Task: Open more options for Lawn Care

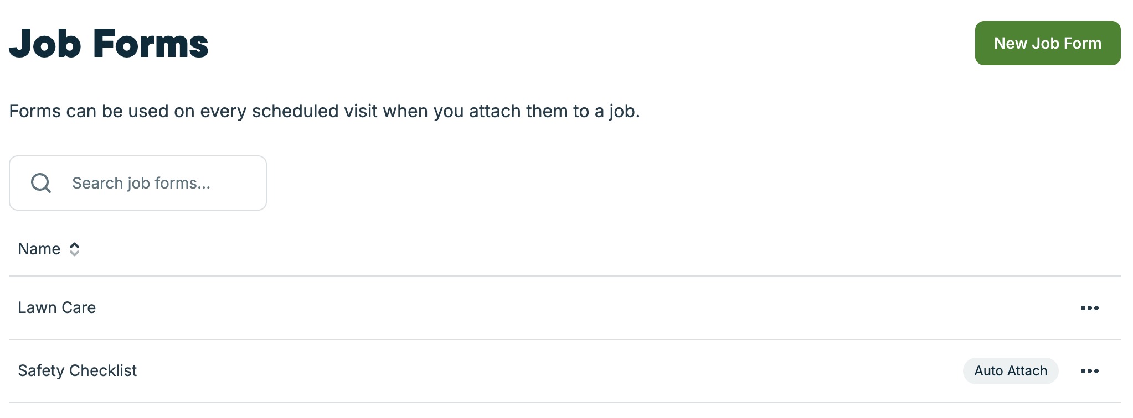Action: [1089, 308]
